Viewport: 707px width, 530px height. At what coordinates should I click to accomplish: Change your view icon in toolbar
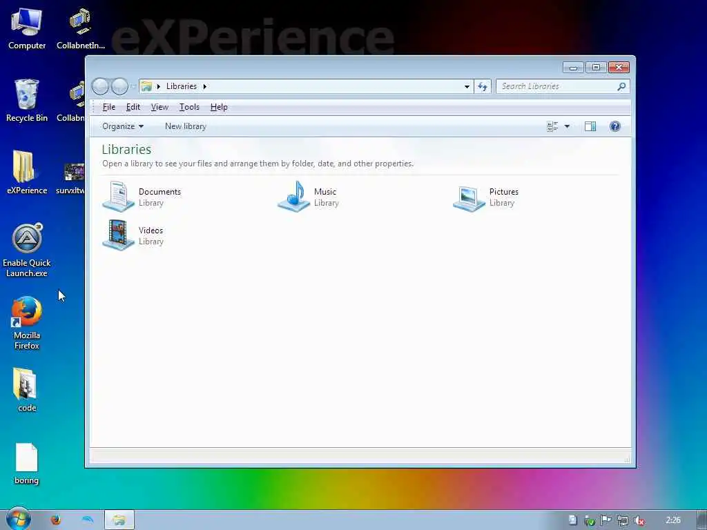552,127
